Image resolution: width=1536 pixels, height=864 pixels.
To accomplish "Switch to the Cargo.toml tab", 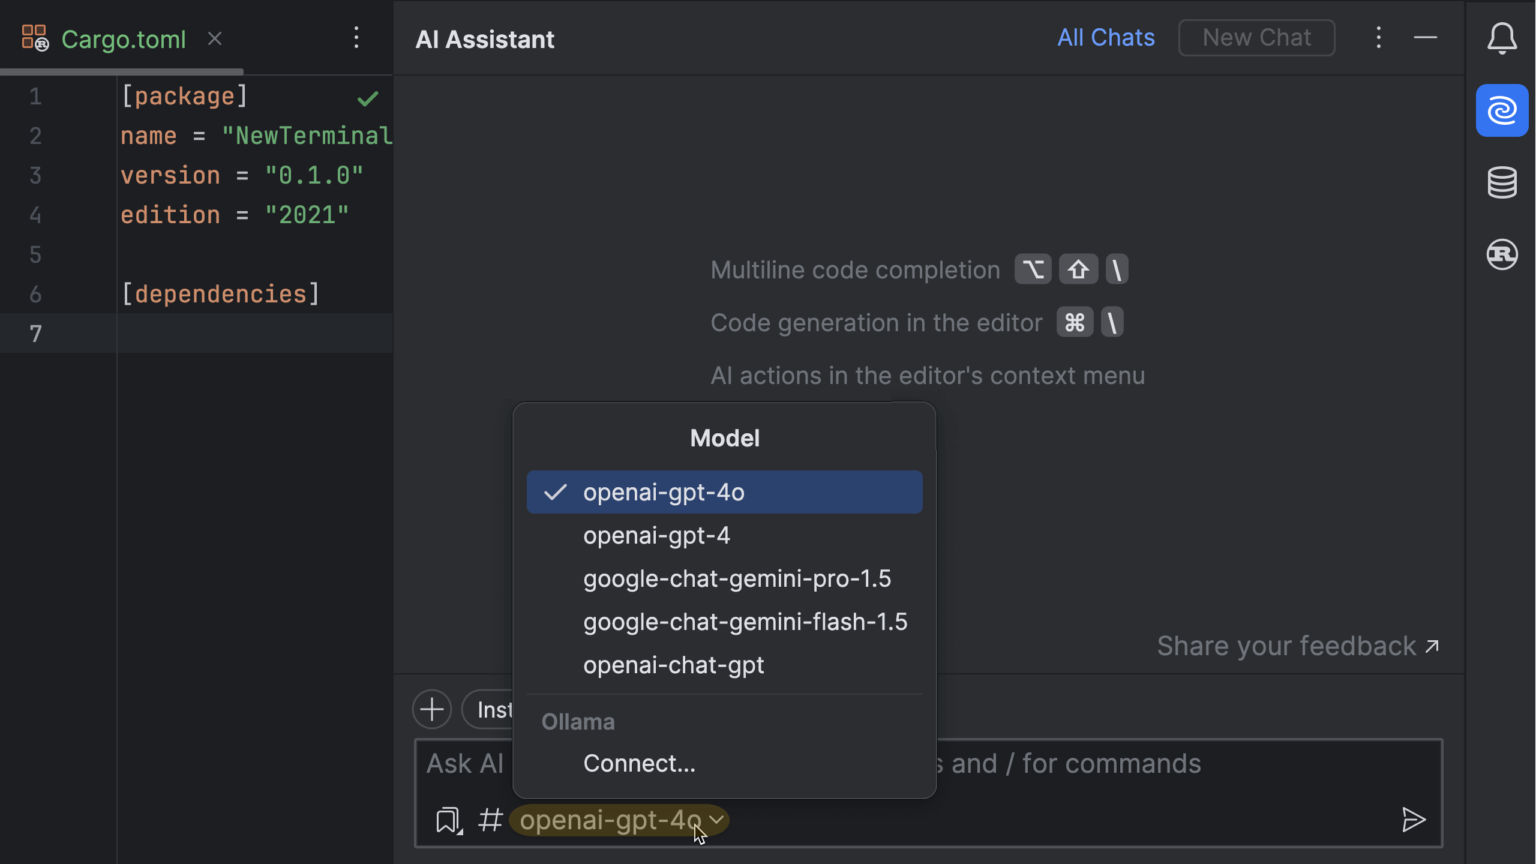I will pos(124,40).
